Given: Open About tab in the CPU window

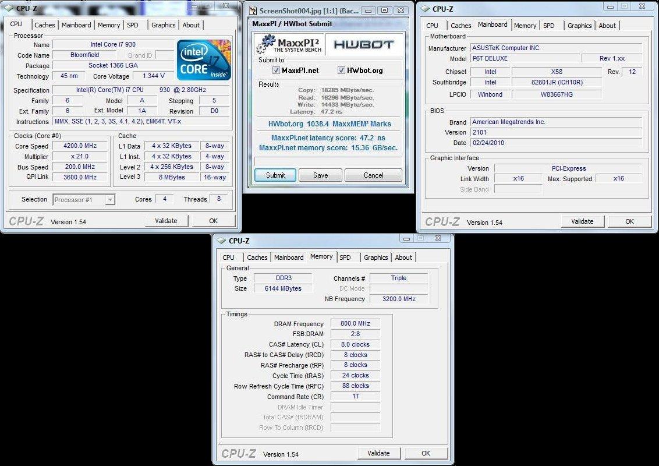Looking at the screenshot, I should [x=191, y=25].
